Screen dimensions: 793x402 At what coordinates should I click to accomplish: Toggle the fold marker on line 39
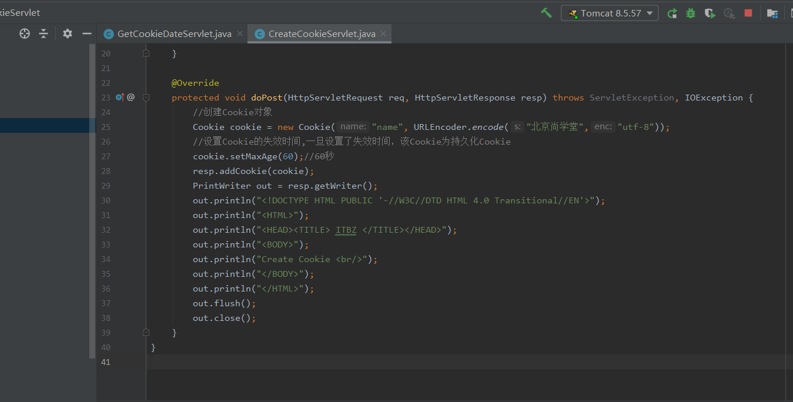pyautogui.click(x=146, y=333)
